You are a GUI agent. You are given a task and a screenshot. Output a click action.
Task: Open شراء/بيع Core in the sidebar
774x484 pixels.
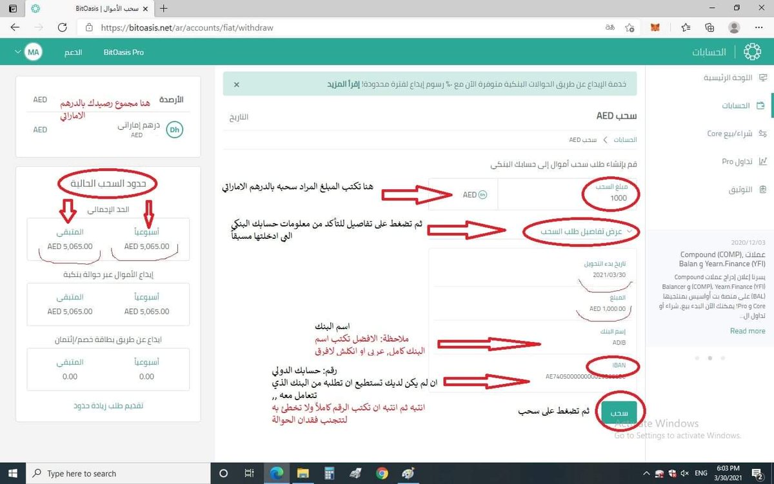click(x=736, y=134)
